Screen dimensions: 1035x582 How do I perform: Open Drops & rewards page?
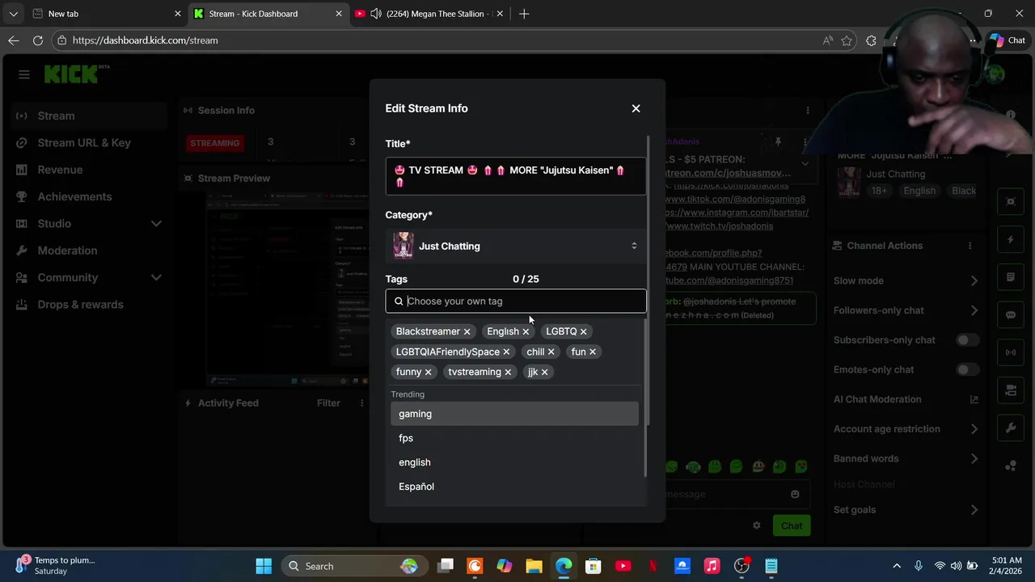tap(89, 305)
